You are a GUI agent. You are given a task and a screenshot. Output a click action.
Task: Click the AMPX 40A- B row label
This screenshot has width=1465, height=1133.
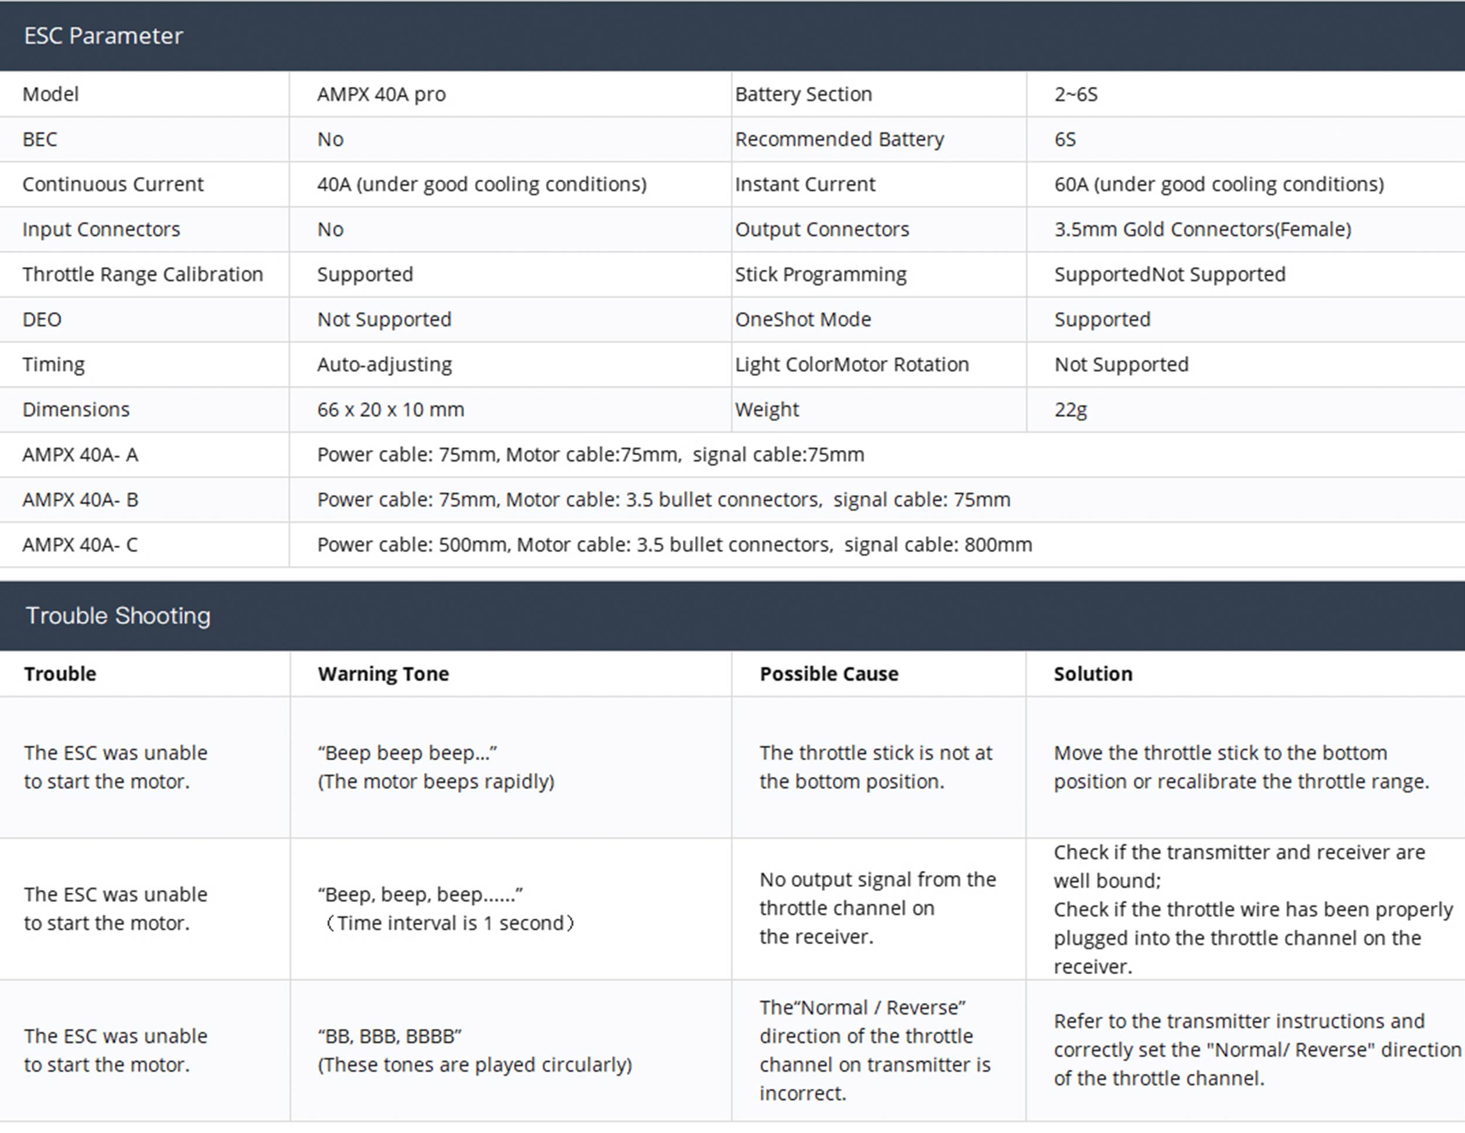80,500
